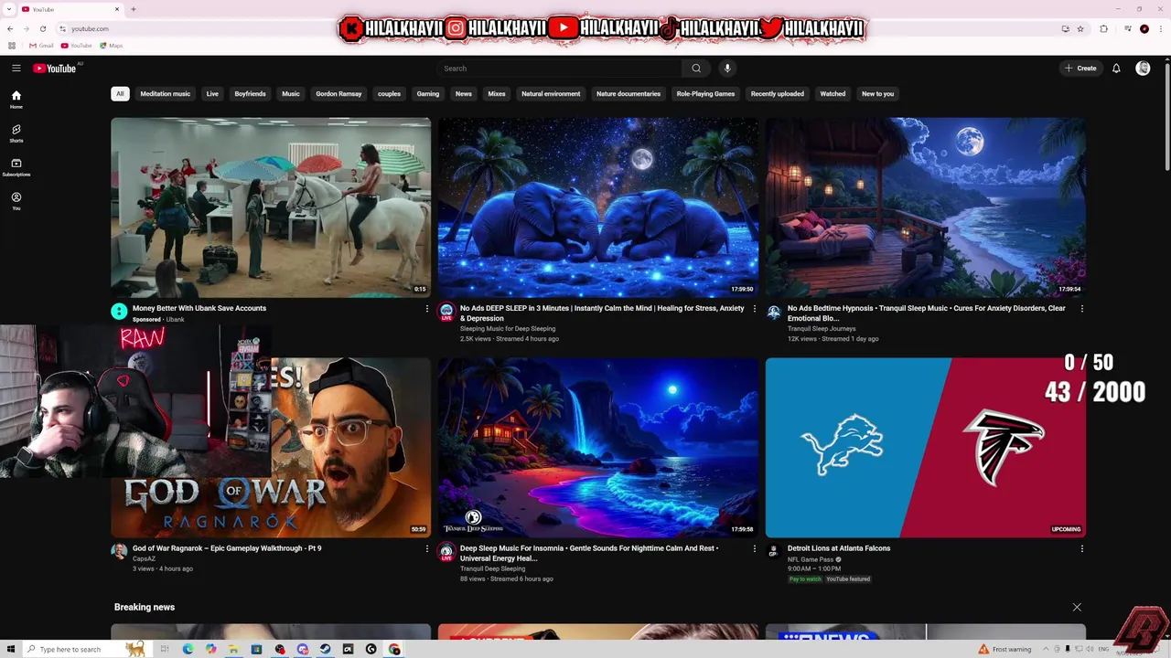Click Money Better With Ubank title
Viewport: 1171px width, 658px height.
[x=199, y=308]
